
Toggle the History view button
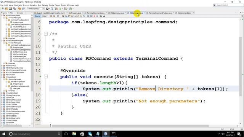[x=45, y=16]
